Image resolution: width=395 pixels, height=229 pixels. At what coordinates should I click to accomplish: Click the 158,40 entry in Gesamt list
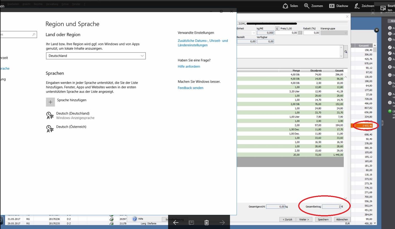368,50
